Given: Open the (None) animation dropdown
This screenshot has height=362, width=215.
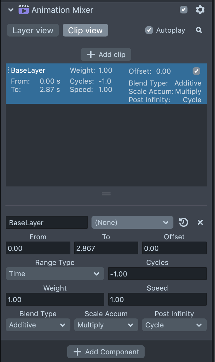Looking at the screenshot, I should [132, 222].
